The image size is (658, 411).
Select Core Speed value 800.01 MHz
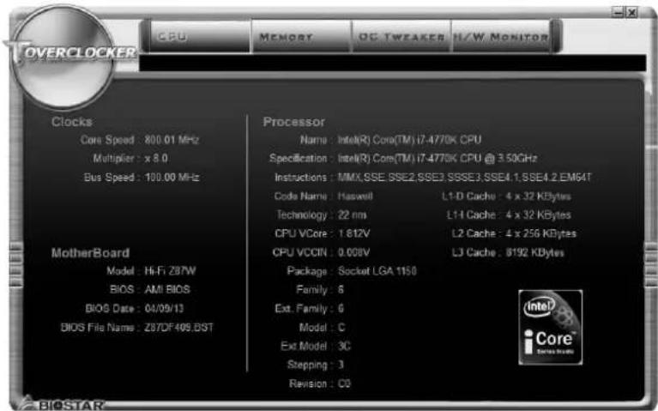pos(172,139)
